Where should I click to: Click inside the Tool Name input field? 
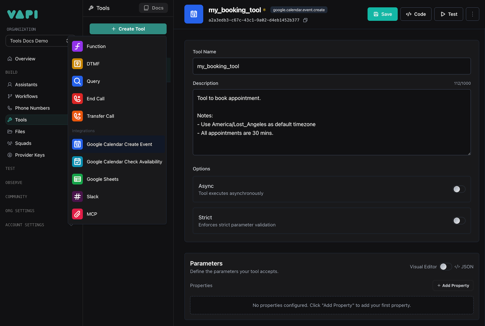point(332,66)
